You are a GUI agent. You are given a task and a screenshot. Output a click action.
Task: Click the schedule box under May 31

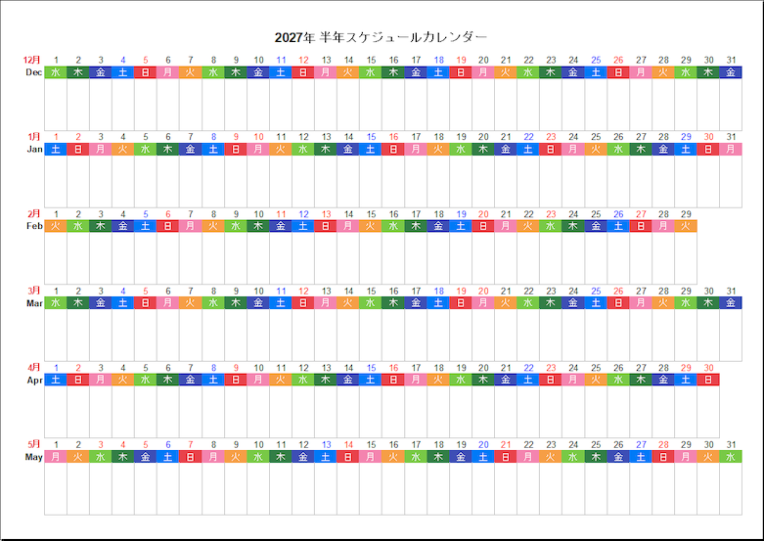pos(731,489)
